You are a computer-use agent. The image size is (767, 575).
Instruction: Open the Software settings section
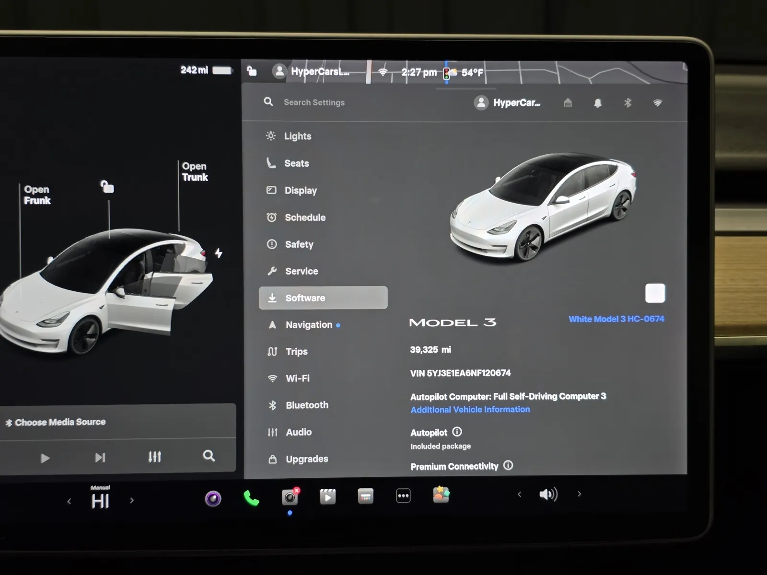click(x=305, y=298)
